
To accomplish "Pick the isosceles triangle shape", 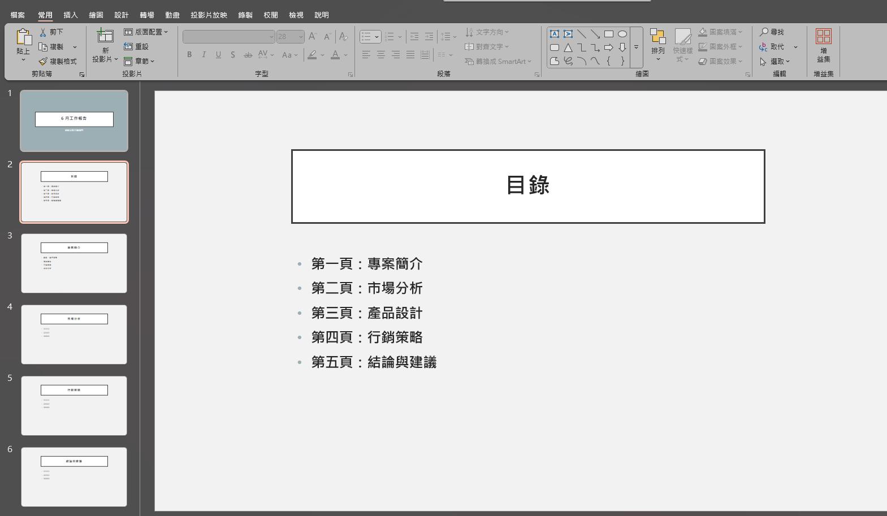I will click(568, 47).
